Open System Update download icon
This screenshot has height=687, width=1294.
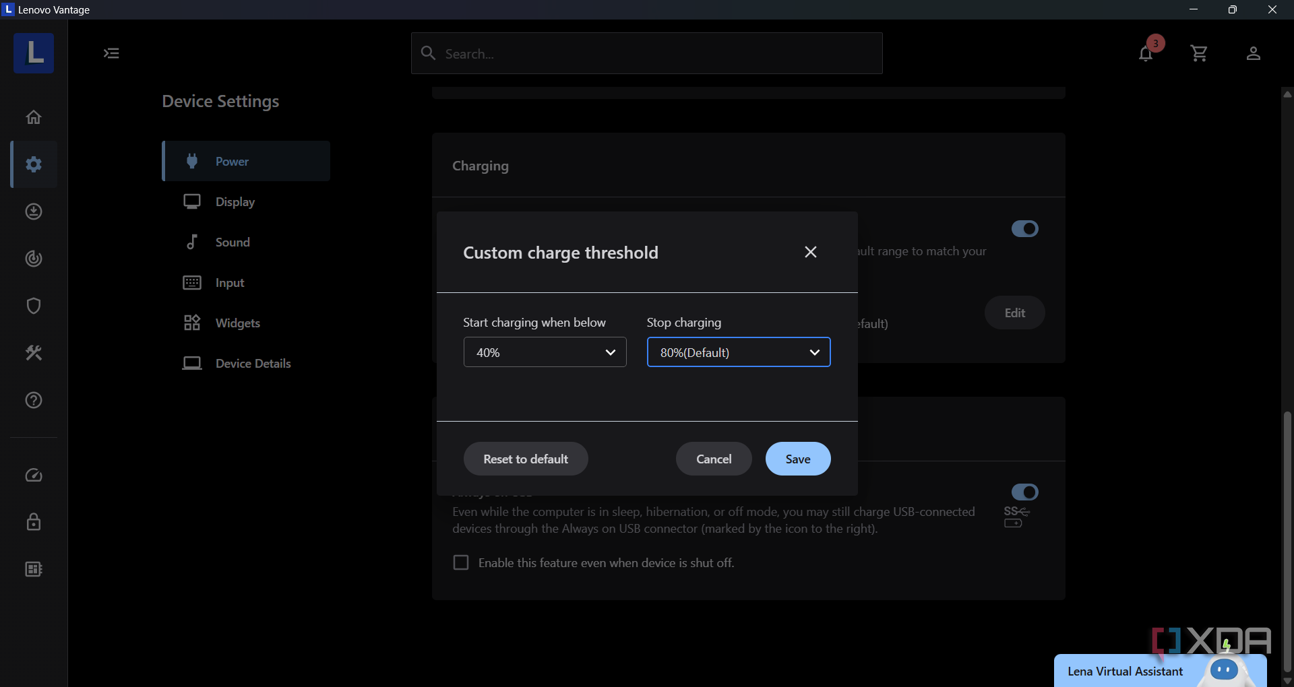[x=34, y=211]
